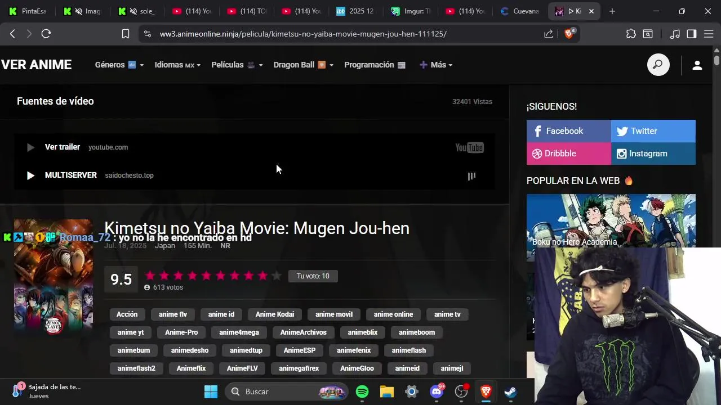The width and height of the screenshot is (721, 405).
Task: Open the share icon in the address bar
Action: pos(549,34)
